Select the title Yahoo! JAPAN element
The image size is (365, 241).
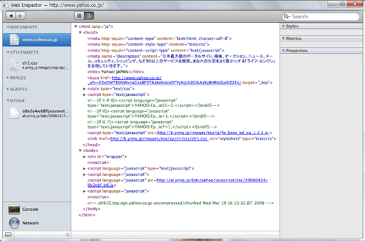pos(116,72)
